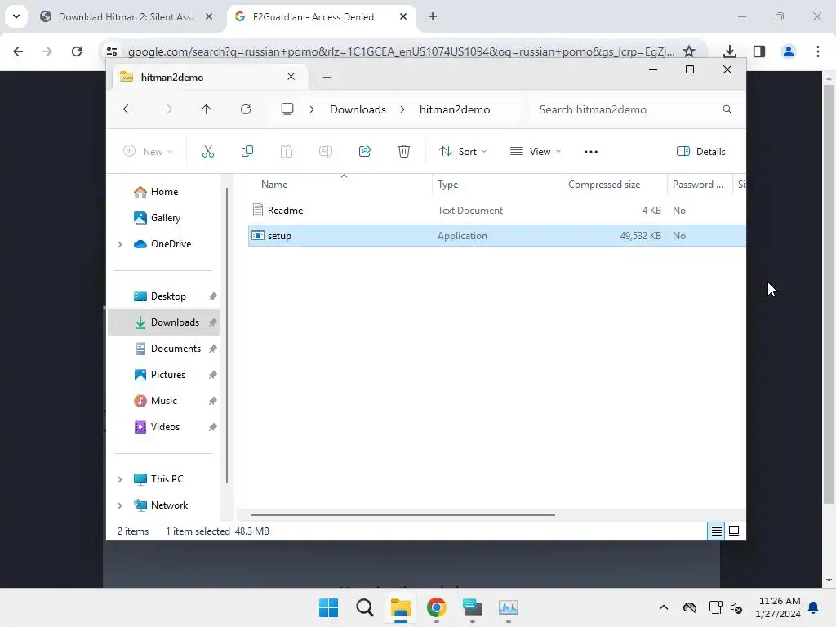
Task: Go back in File Explorer navigation
Action: coord(128,109)
